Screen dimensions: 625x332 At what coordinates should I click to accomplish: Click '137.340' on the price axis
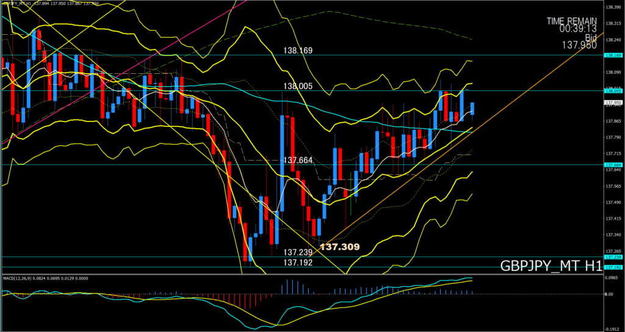[x=613, y=235]
